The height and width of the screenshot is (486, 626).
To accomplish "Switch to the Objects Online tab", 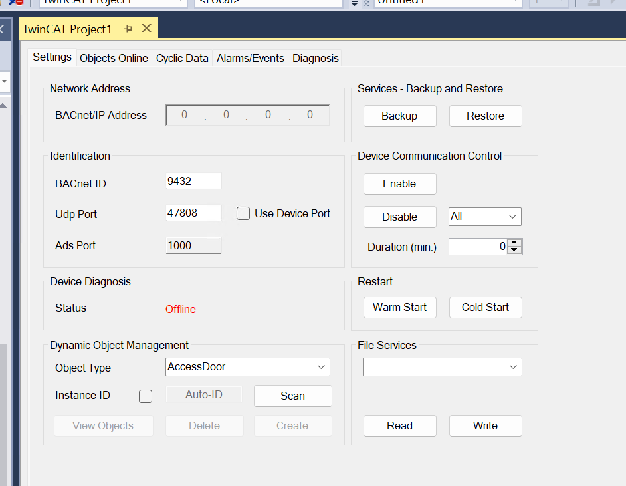I will 114,59.
